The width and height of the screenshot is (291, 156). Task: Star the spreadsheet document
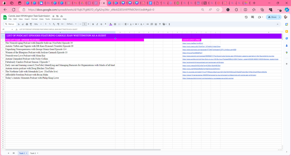coord(53,16)
